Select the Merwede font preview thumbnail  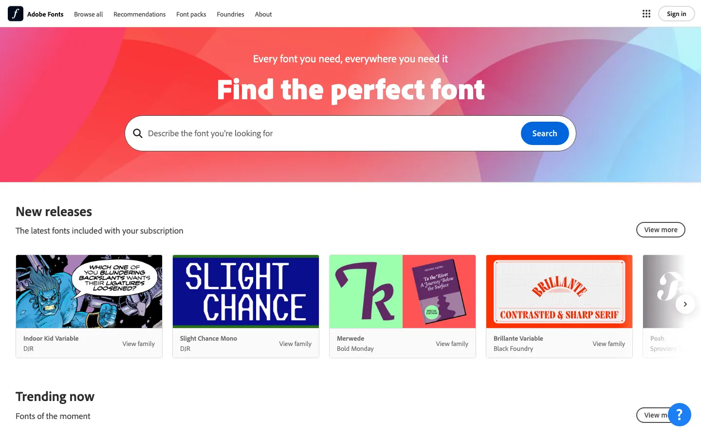403,292
